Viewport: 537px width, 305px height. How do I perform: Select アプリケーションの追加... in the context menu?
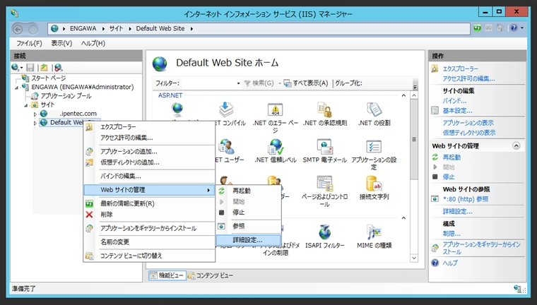click(x=149, y=151)
